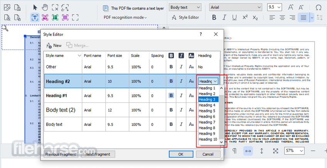327x168 pixels.
Task: Toggle bold for Heading #2 style
Action: (171, 81)
